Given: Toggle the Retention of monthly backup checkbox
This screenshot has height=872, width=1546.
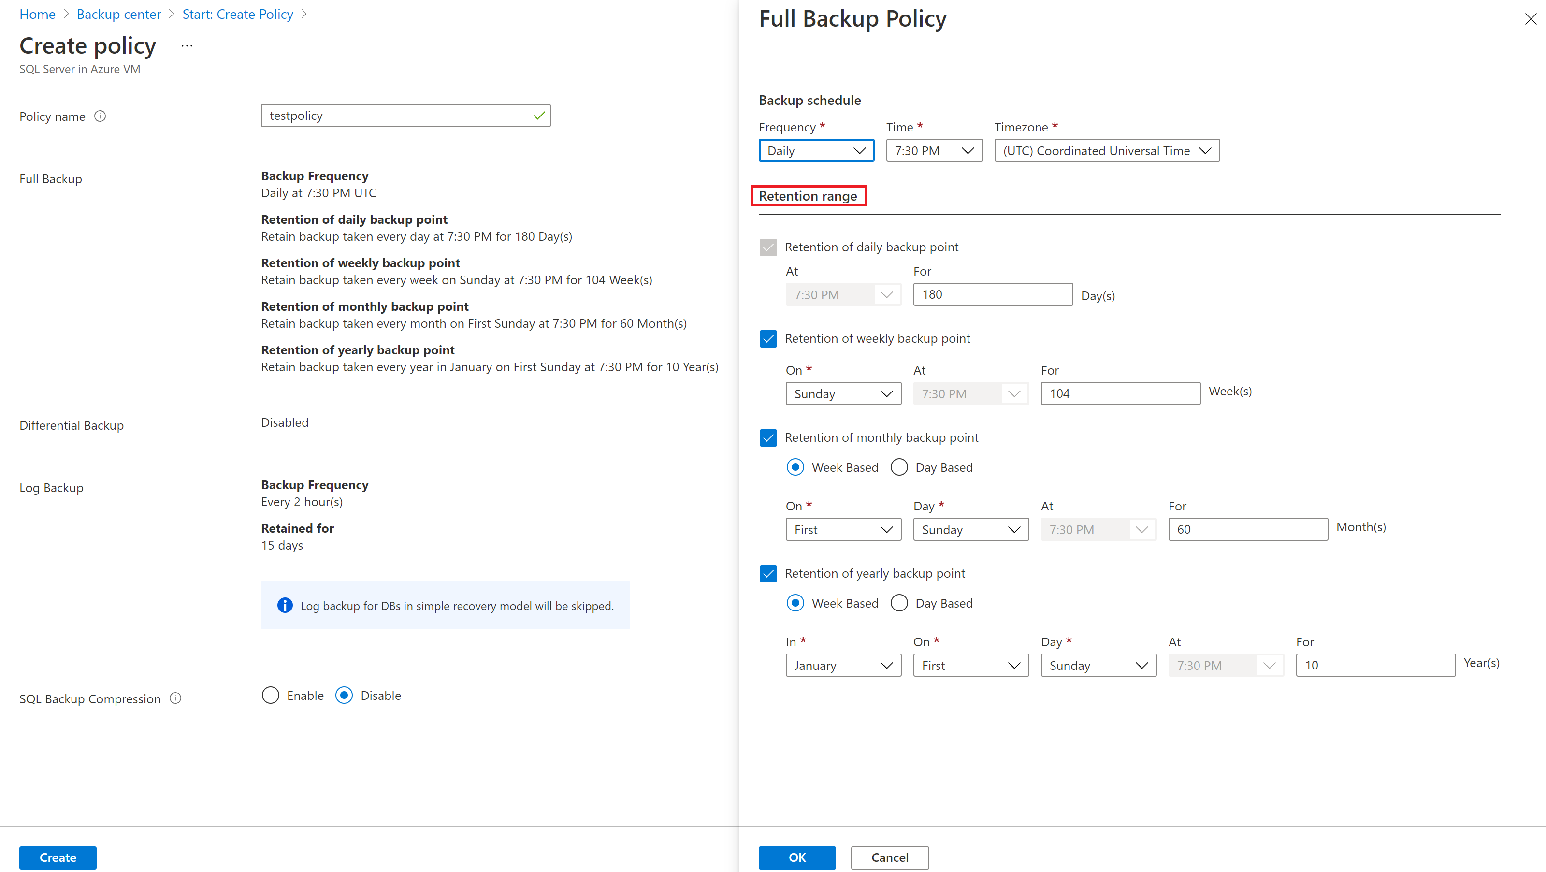Looking at the screenshot, I should [x=769, y=436].
